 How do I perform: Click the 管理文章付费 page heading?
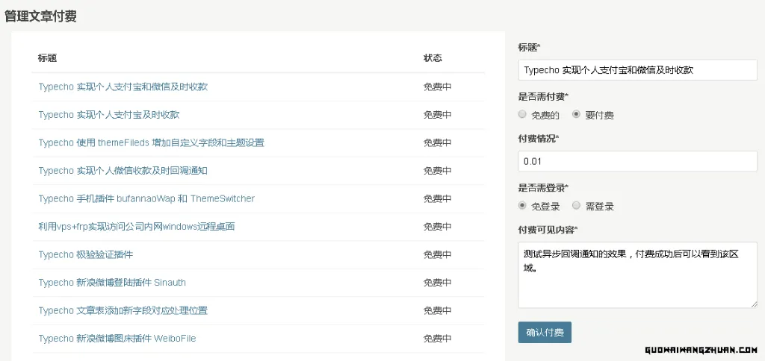click(40, 16)
